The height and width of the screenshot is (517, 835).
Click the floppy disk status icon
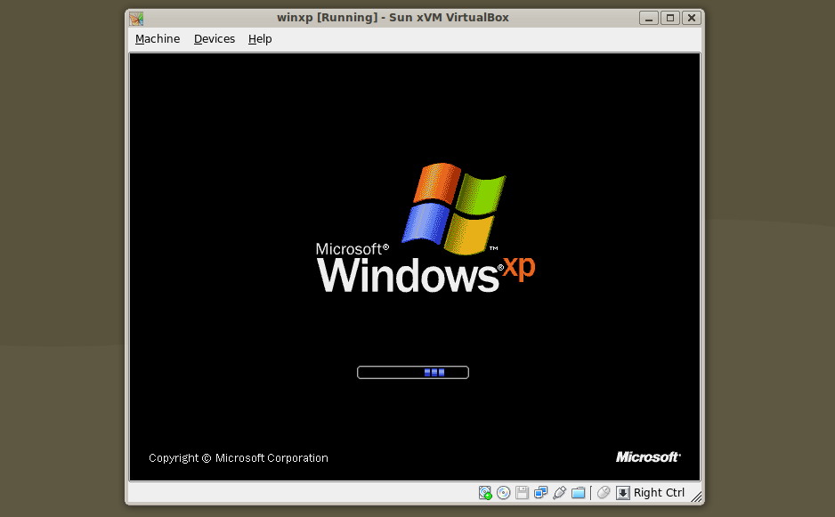[523, 493]
